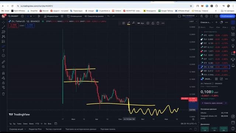
Task: Undo last chart action
Action: [108, 16]
